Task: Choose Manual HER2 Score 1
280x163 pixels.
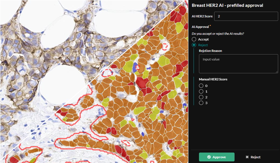Action: [201, 91]
